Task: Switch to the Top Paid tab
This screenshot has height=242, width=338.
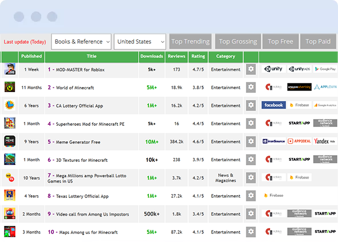Action: 318,41
